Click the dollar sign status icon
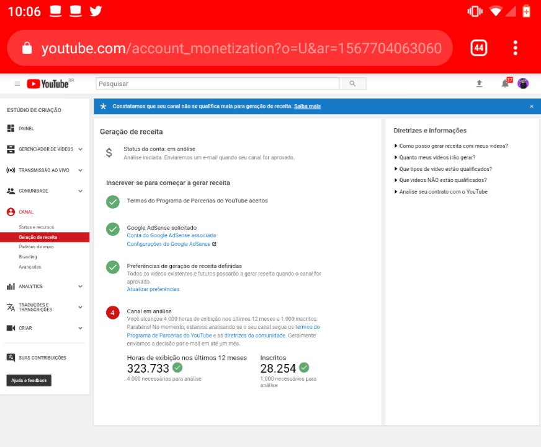 [109, 152]
